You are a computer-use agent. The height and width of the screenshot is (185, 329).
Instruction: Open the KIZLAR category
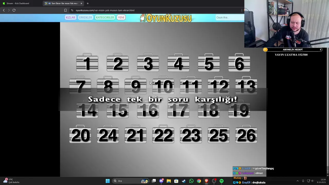70,17
